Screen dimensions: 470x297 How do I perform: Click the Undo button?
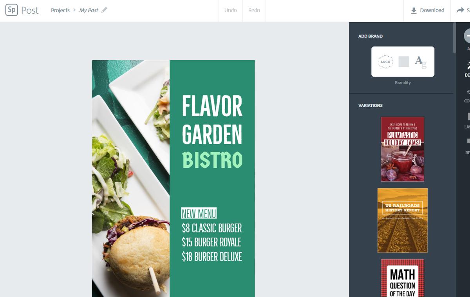(231, 11)
